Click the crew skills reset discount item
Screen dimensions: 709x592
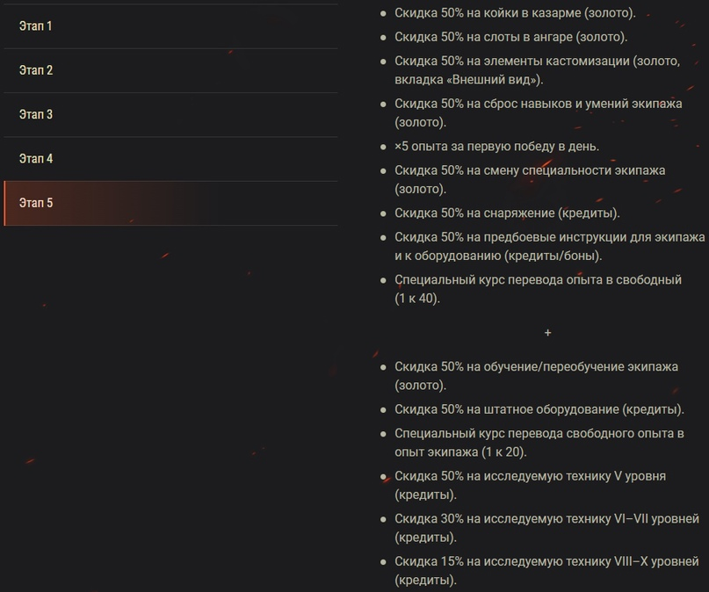[x=538, y=112]
